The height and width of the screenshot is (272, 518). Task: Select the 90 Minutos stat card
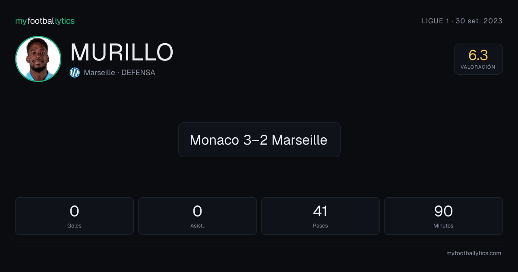[443, 216]
